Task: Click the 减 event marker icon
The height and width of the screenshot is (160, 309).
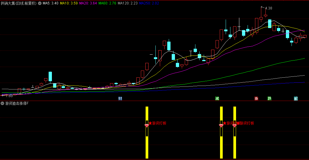Action: [217, 98]
